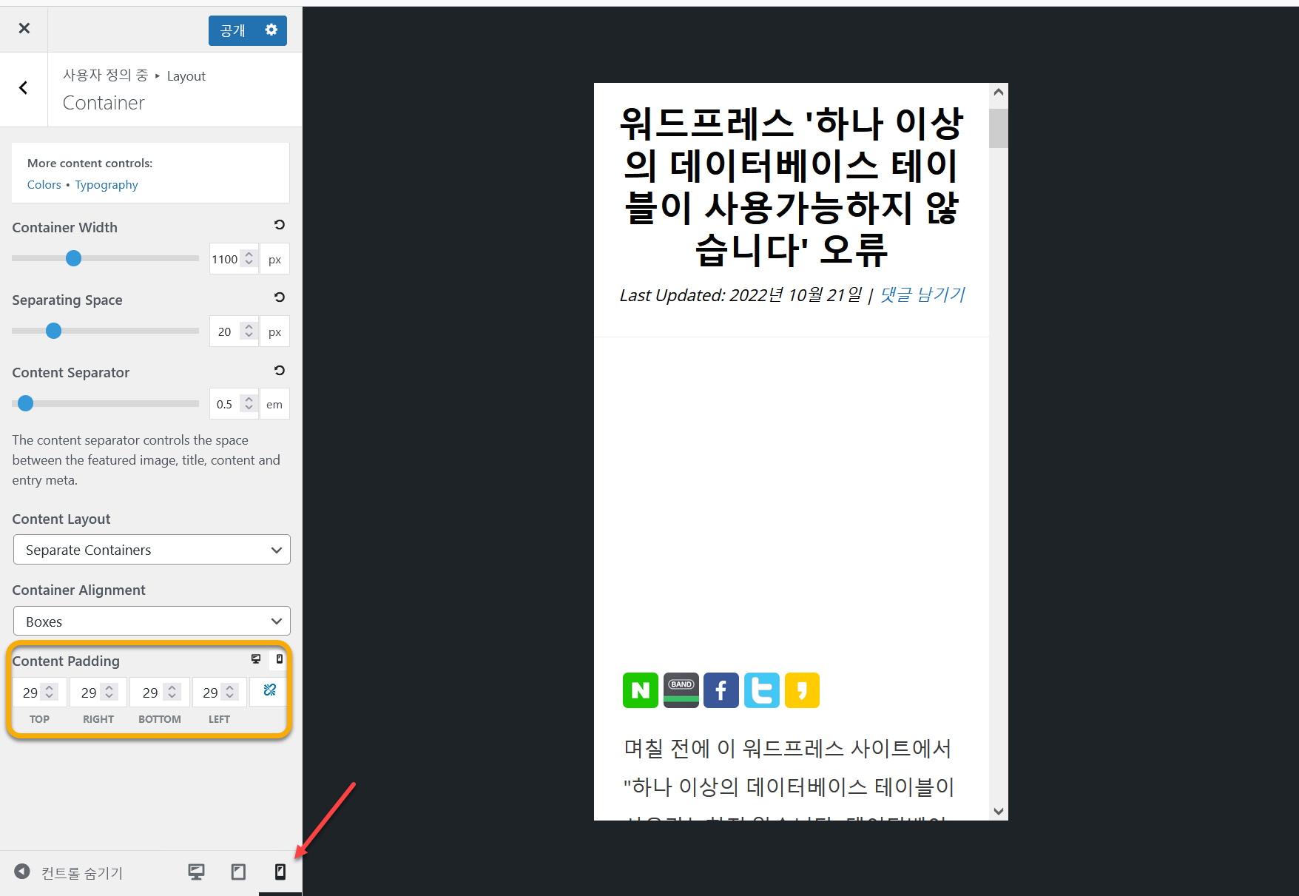The width and height of the screenshot is (1299, 896).
Task: Reset Content Separator to default
Action: click(x=278, y=370)
